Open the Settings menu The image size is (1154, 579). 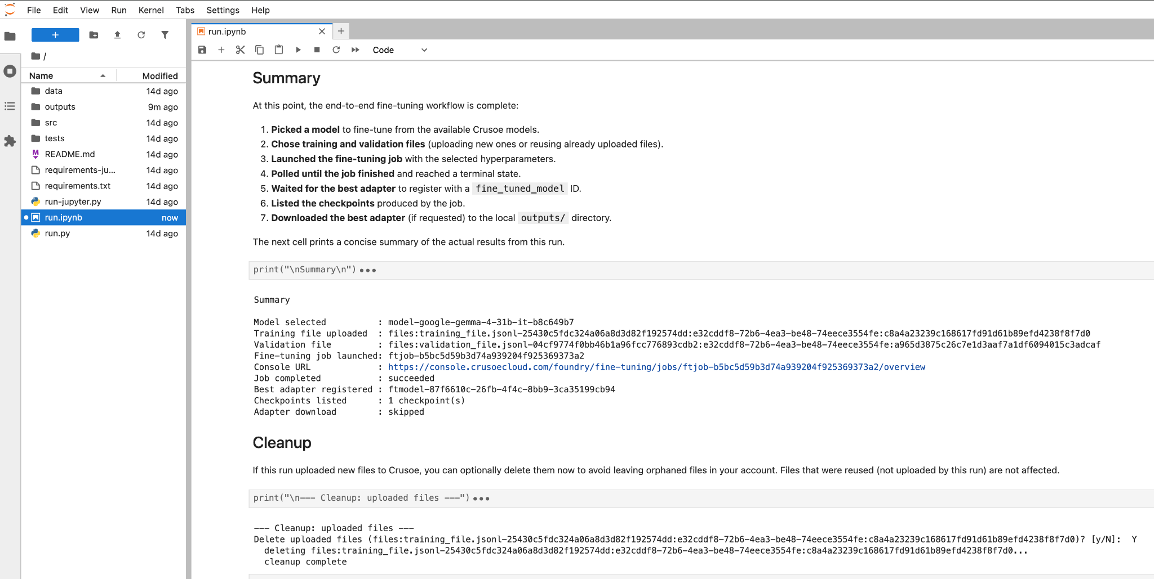223,10
